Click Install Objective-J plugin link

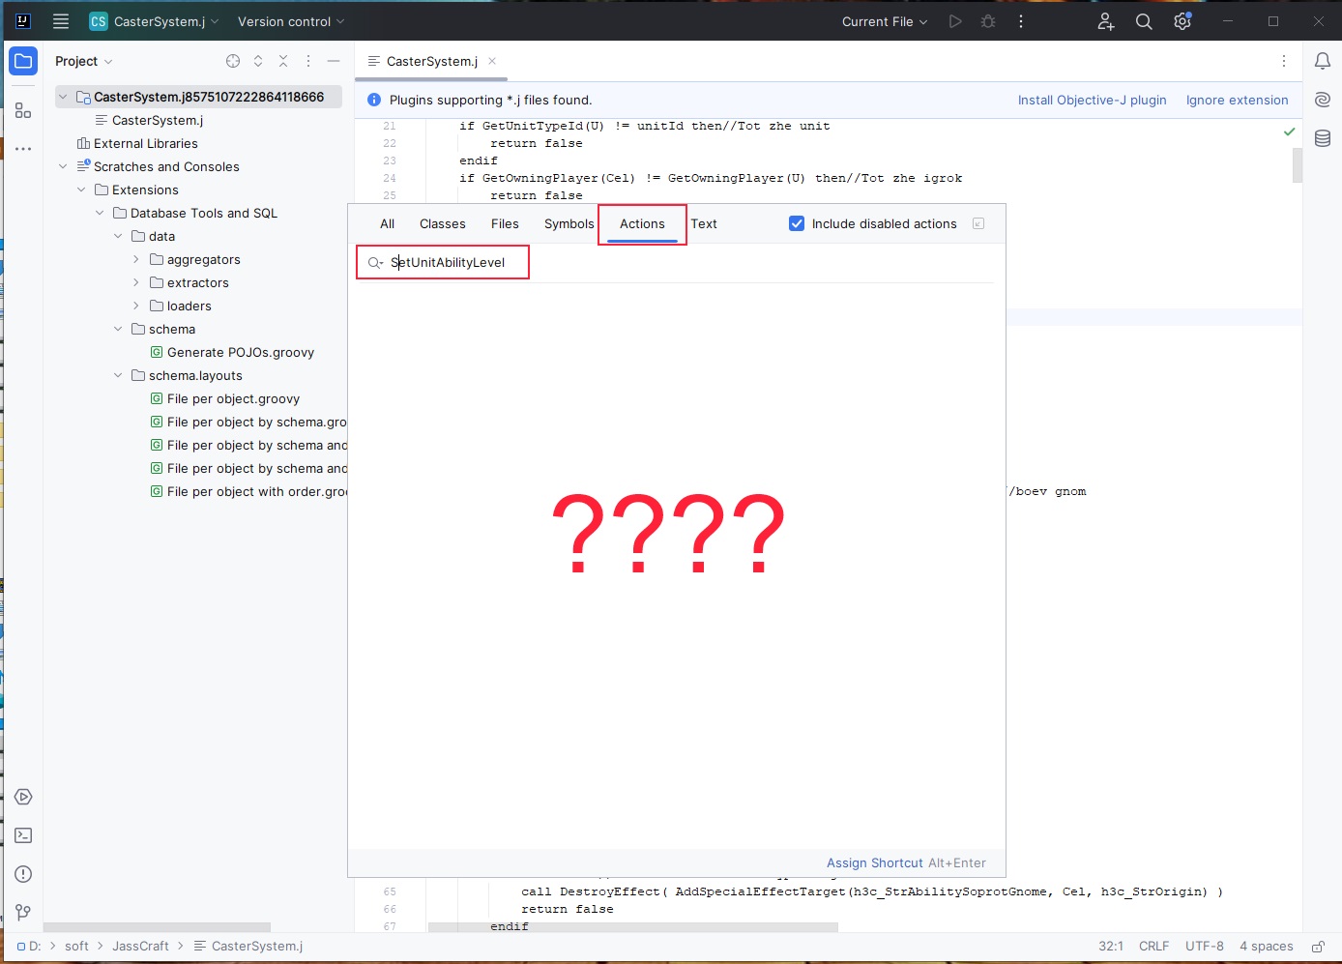tap(1093, 100)
